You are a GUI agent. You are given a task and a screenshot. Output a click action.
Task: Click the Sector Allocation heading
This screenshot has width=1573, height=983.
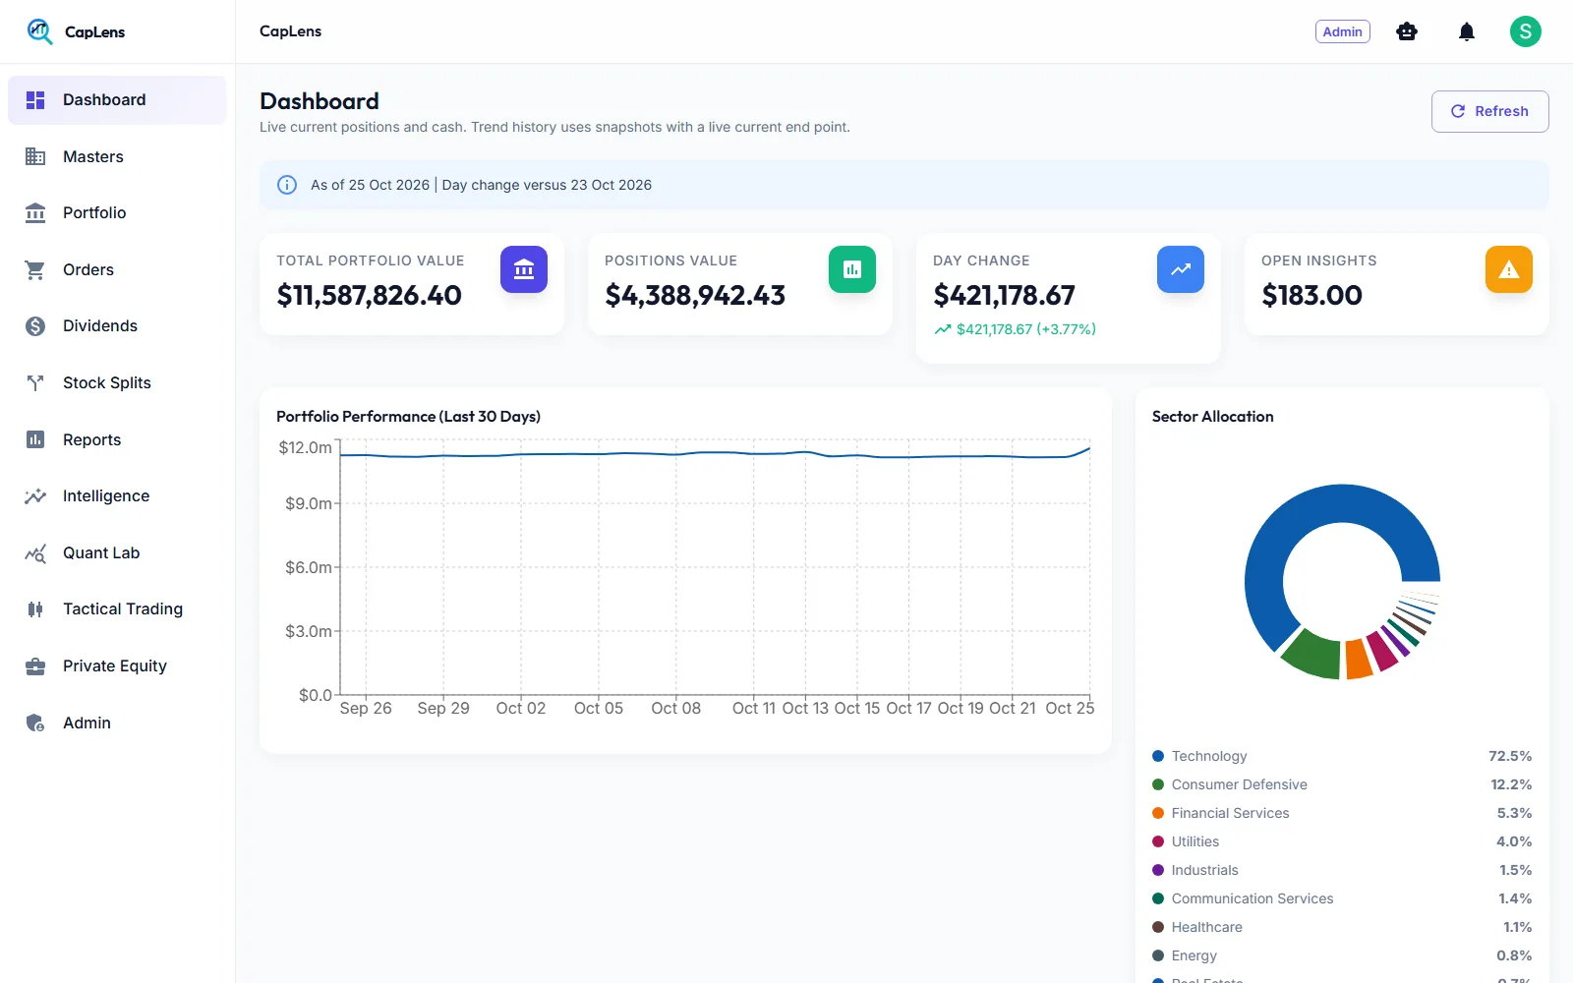(x=1212, y=417)
